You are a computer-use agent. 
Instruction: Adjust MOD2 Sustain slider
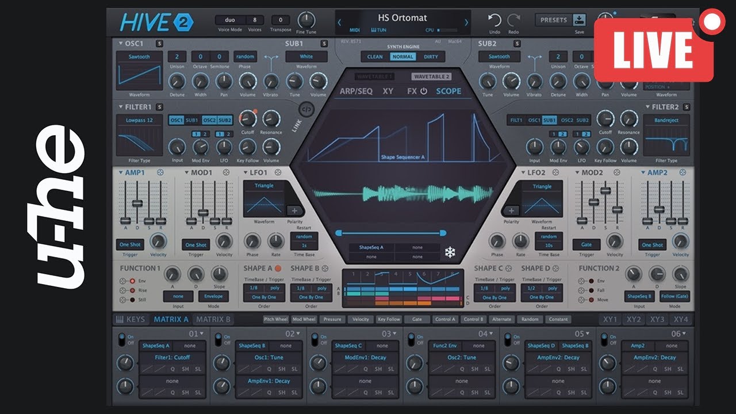[605, 190]
